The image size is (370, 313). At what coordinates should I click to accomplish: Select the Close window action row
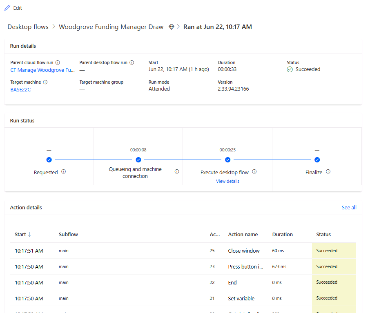pos(244,251)
